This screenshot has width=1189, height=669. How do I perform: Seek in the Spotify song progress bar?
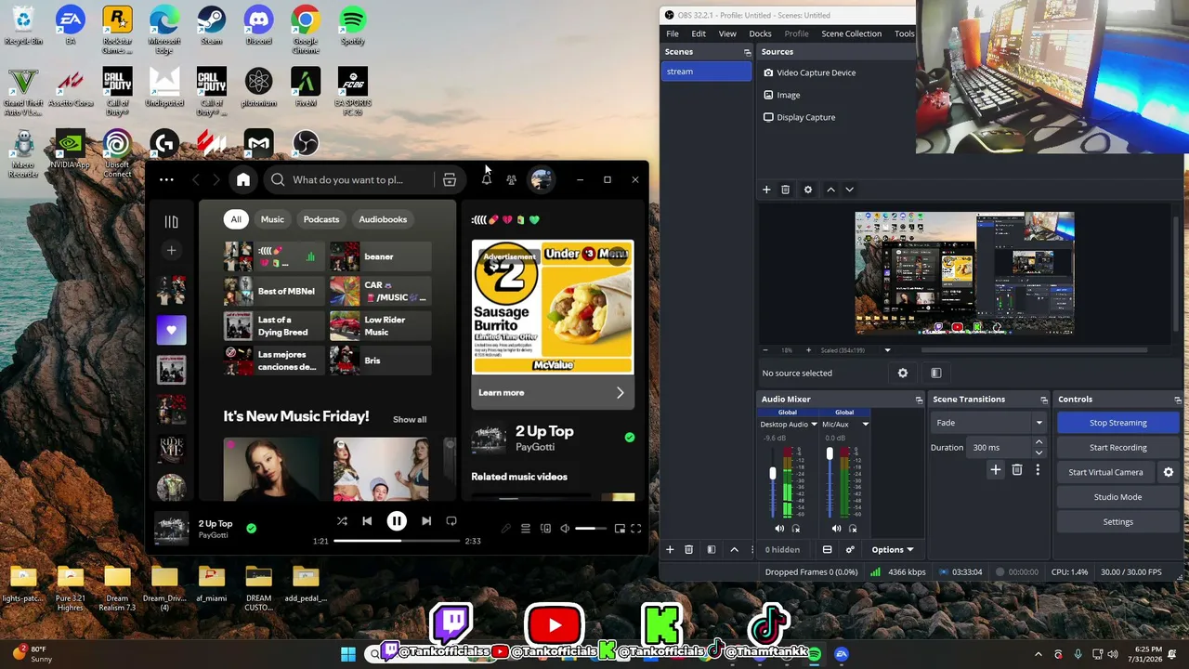pos(398,541)
